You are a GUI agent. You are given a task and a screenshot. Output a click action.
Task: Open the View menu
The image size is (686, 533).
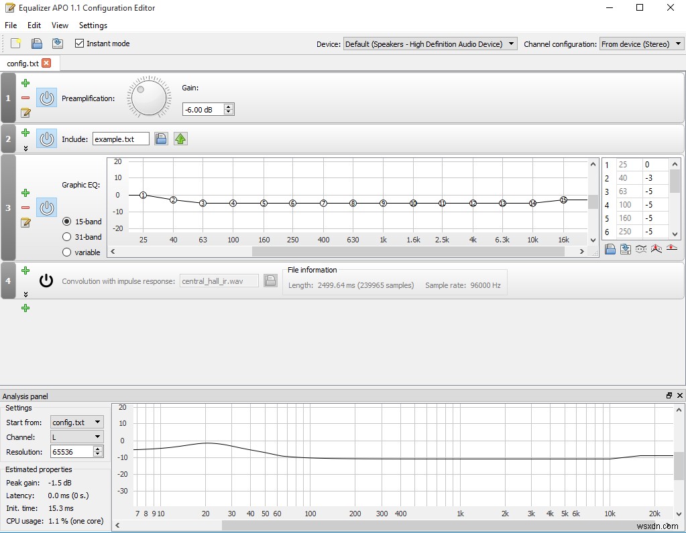(x=60, y=25)
